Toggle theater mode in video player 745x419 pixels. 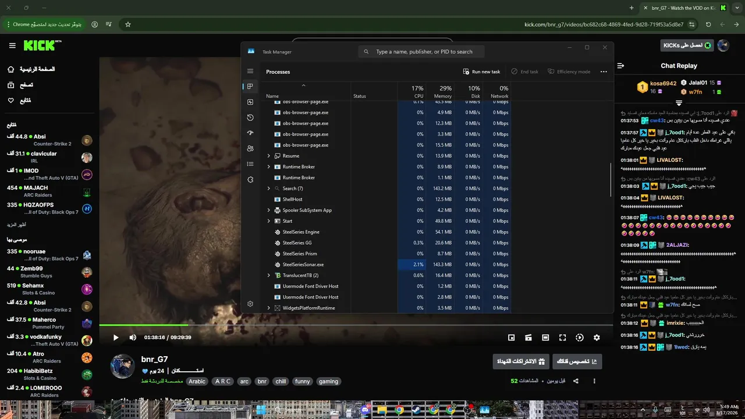[545, 338]
